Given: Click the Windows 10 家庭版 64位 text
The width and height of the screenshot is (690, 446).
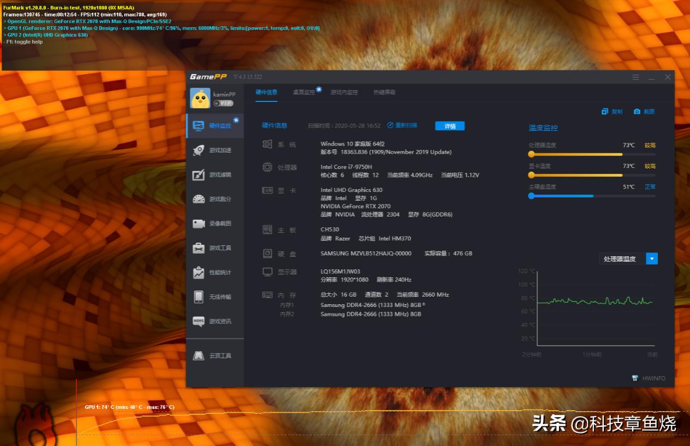Looking at the screenshot, I should [x=353, y=144].
